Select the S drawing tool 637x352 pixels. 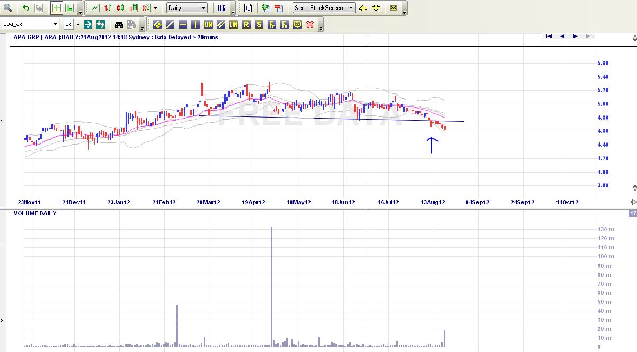pos(259,24)
